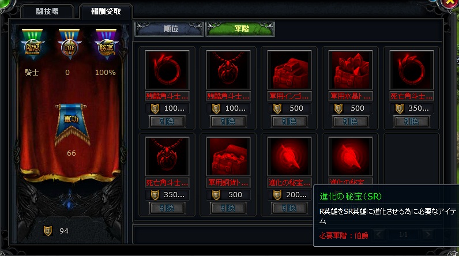Screen dimensions: 459x256
Task: Exchange 死亡角斗士 ring via 引換 button
Action: pyautogui.click(x=411, y=122)
